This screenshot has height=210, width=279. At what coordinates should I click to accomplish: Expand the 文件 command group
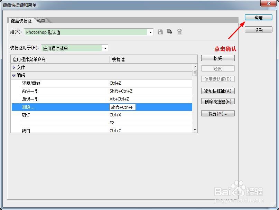tap(14, 67)
